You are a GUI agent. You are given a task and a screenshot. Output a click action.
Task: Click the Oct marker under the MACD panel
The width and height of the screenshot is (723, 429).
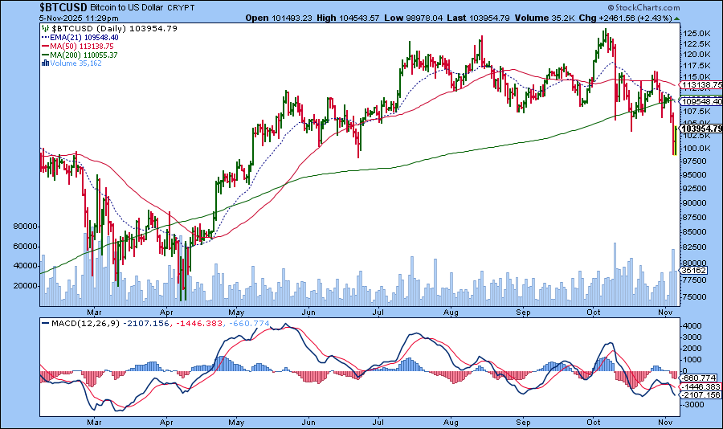tap(594, 421)
